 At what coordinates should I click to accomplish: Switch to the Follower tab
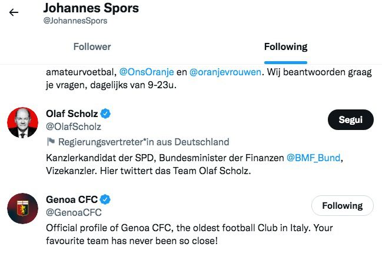92,46
